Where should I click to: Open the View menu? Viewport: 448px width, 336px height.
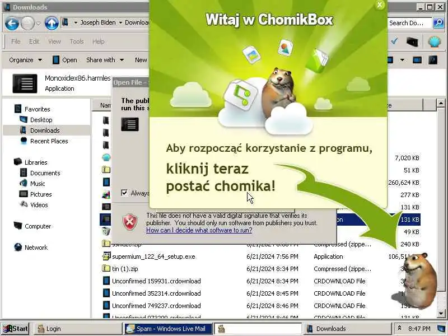pos(54,41)
